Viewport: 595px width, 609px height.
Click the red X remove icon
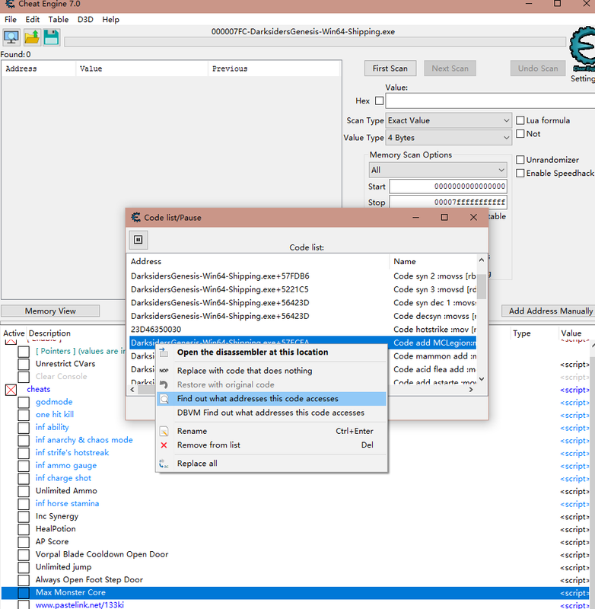click(164, 445)
